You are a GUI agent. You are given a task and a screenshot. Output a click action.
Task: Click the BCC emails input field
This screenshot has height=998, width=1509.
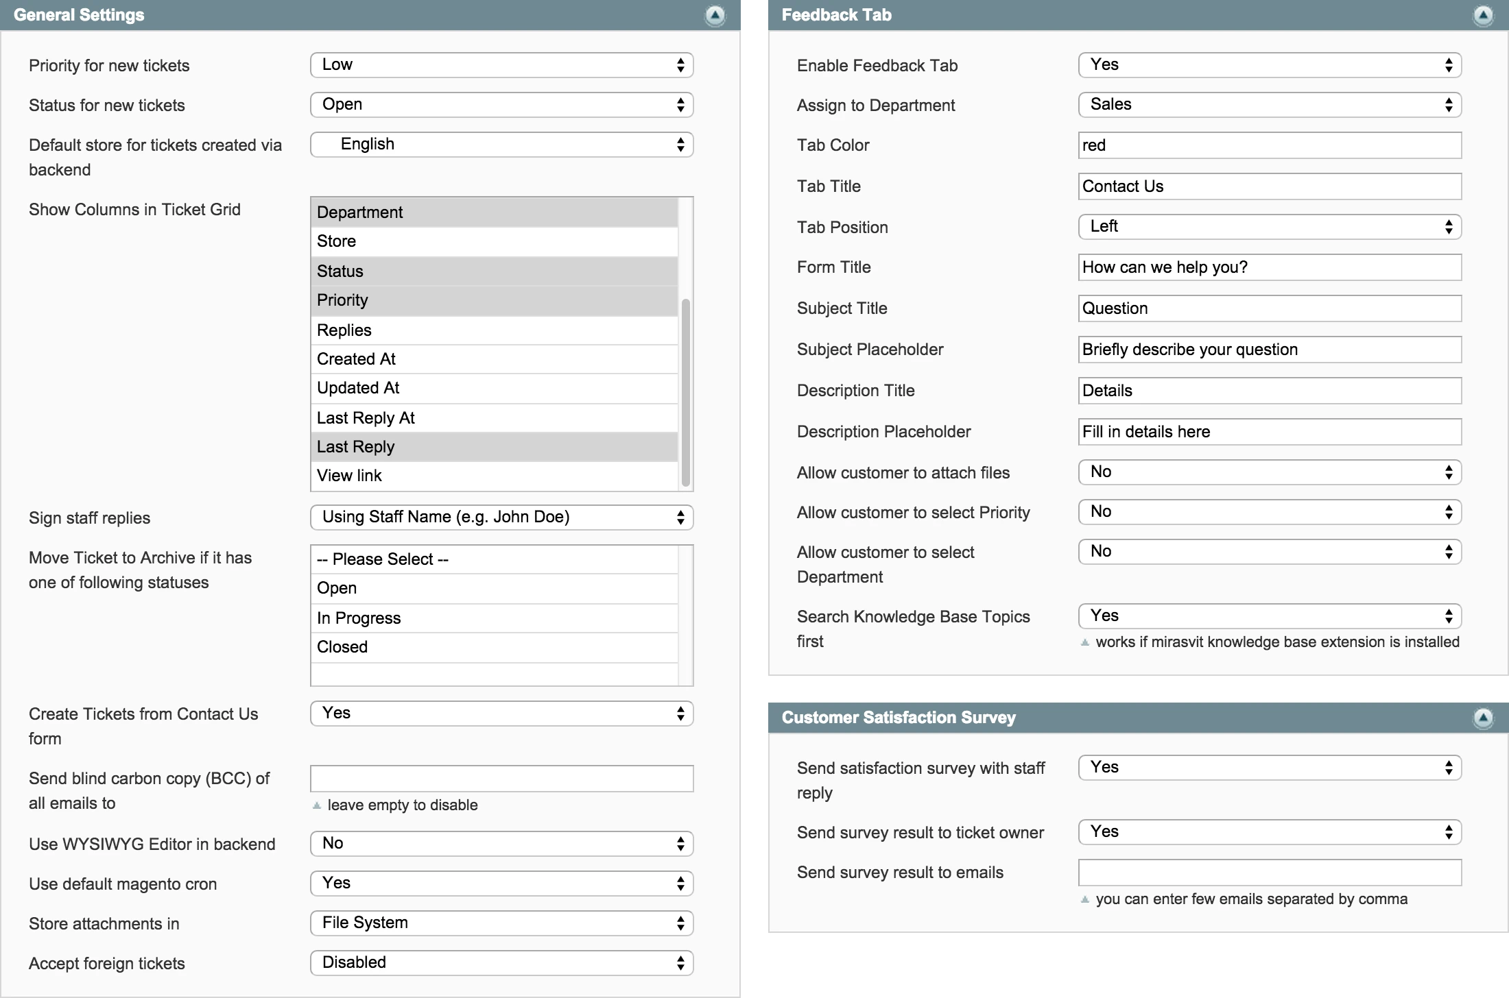coord(501,778)
